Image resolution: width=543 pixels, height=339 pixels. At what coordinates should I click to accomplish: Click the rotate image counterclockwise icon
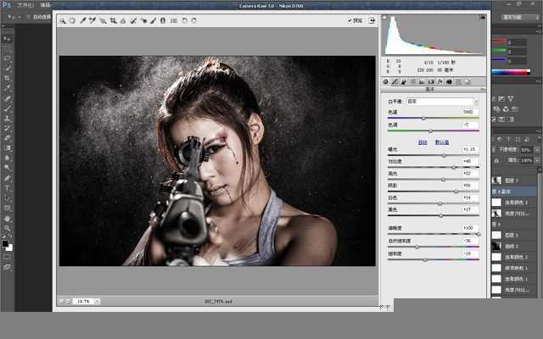pyautogui.click(x=185, y=20)
